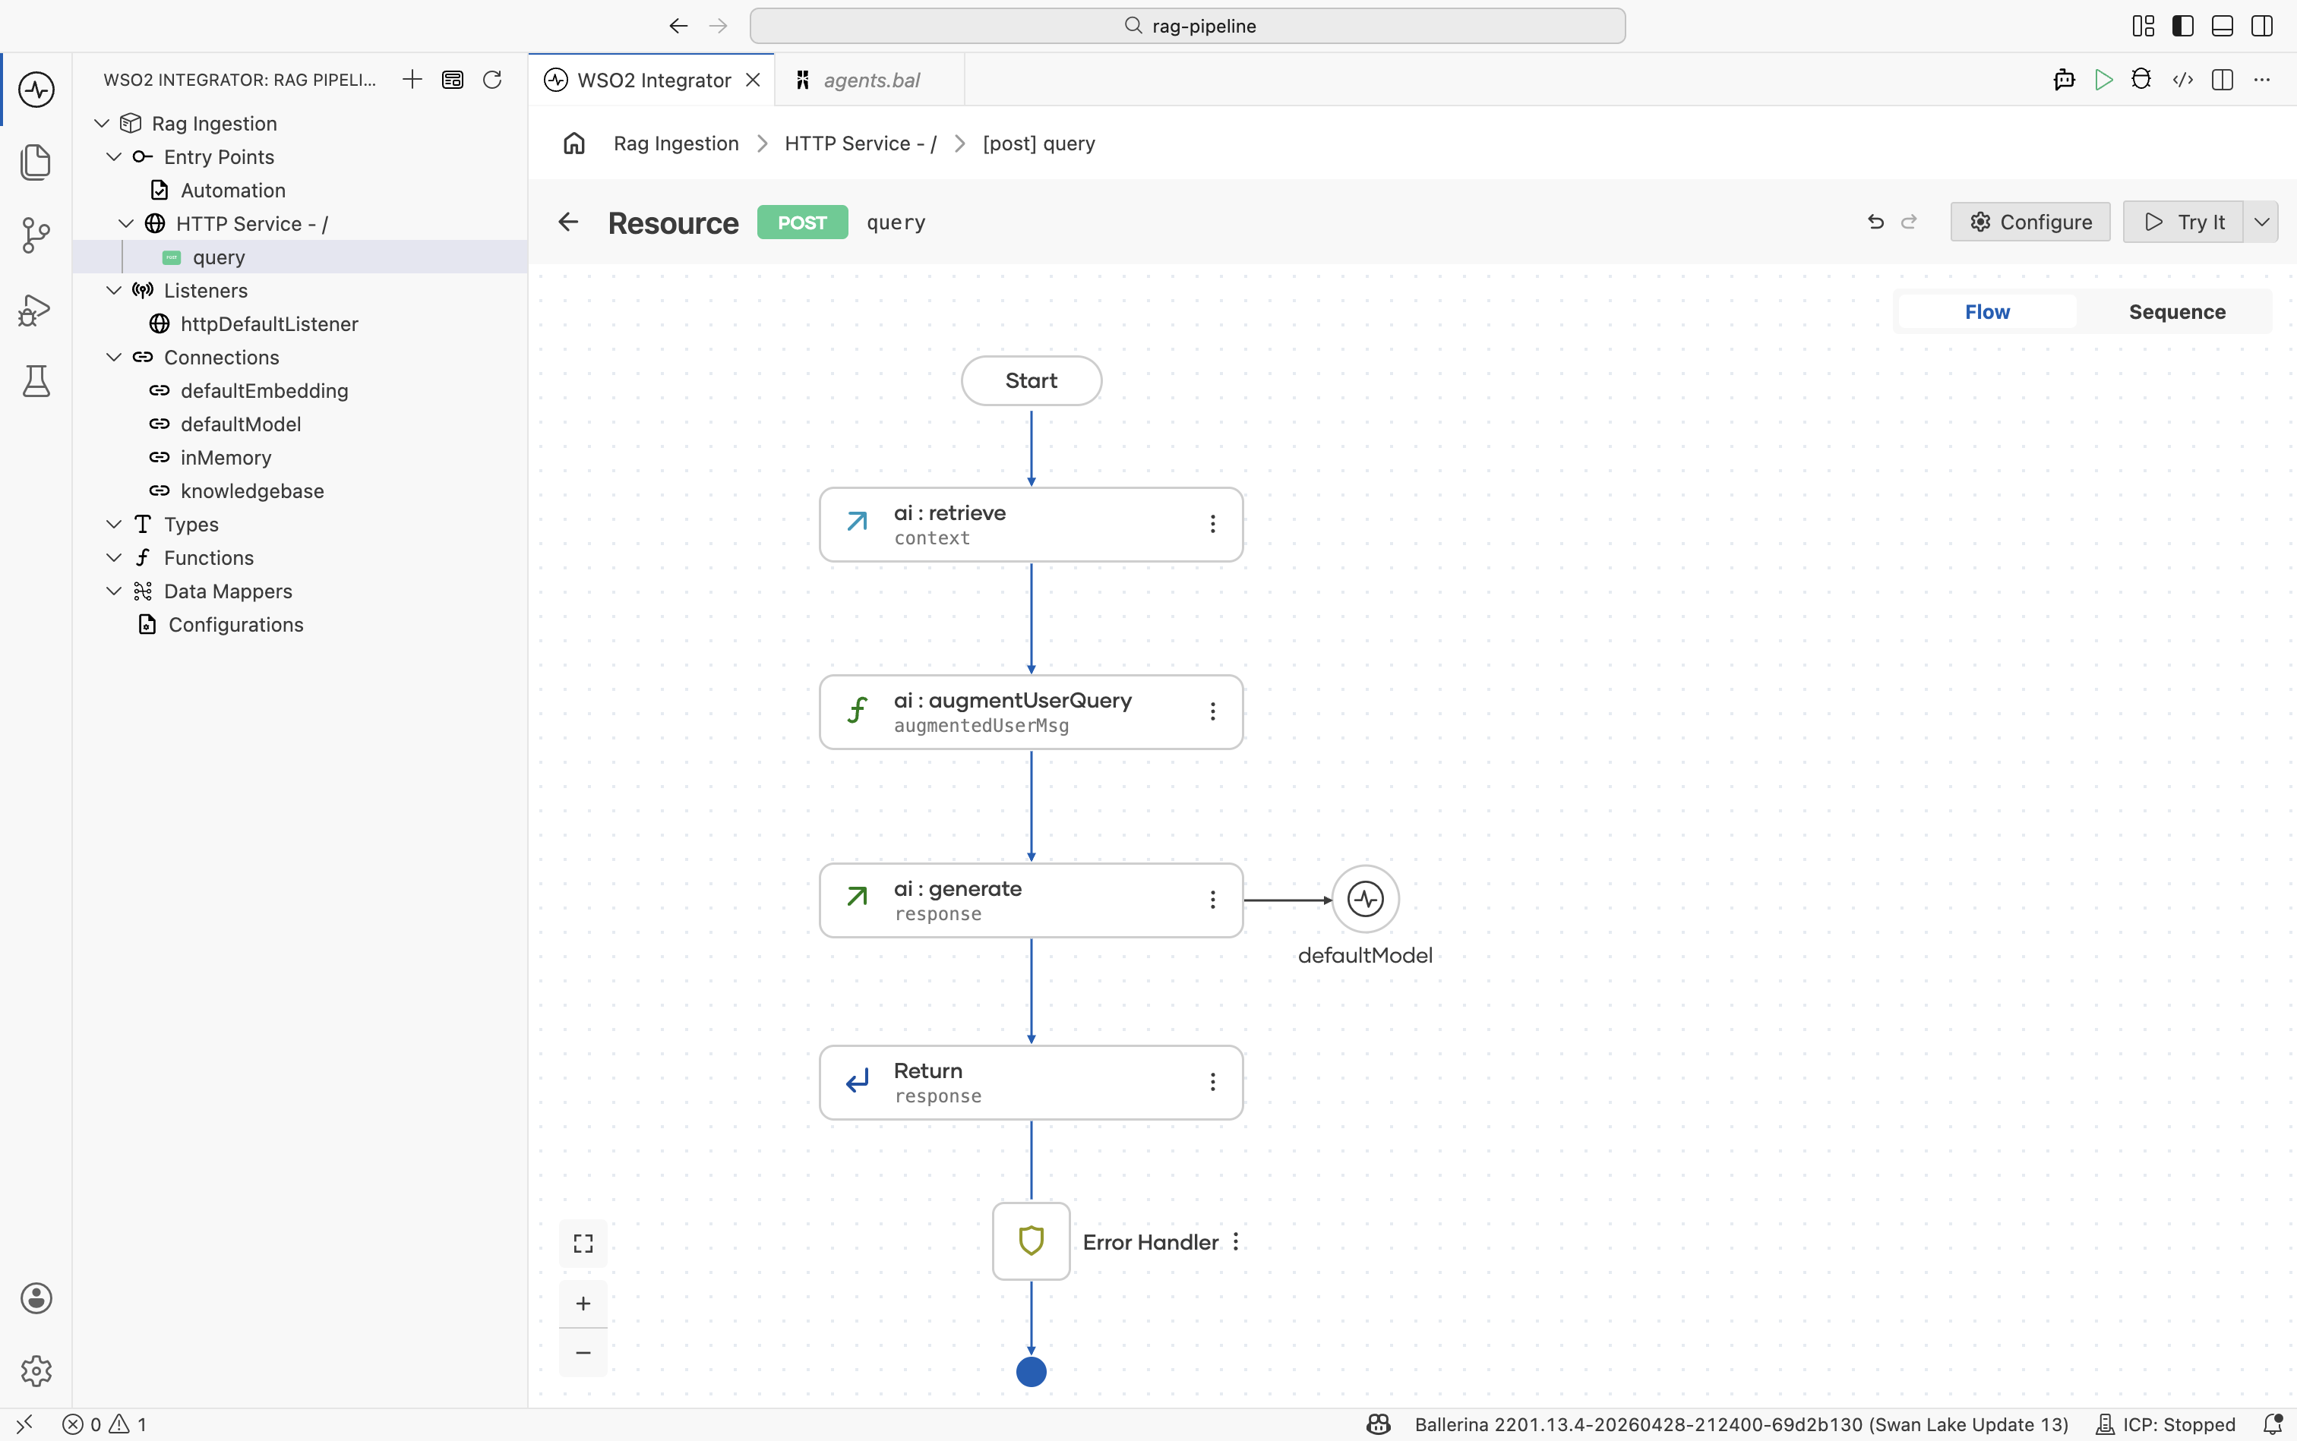Zoom out of the flow diagram

583,1352
